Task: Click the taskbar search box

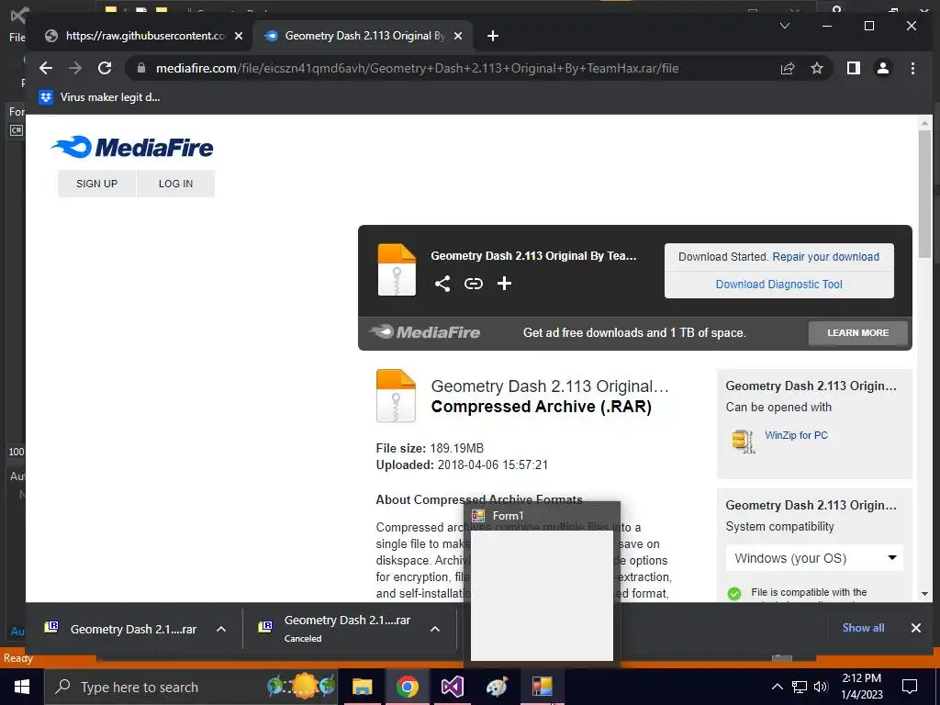Action: 191,687
